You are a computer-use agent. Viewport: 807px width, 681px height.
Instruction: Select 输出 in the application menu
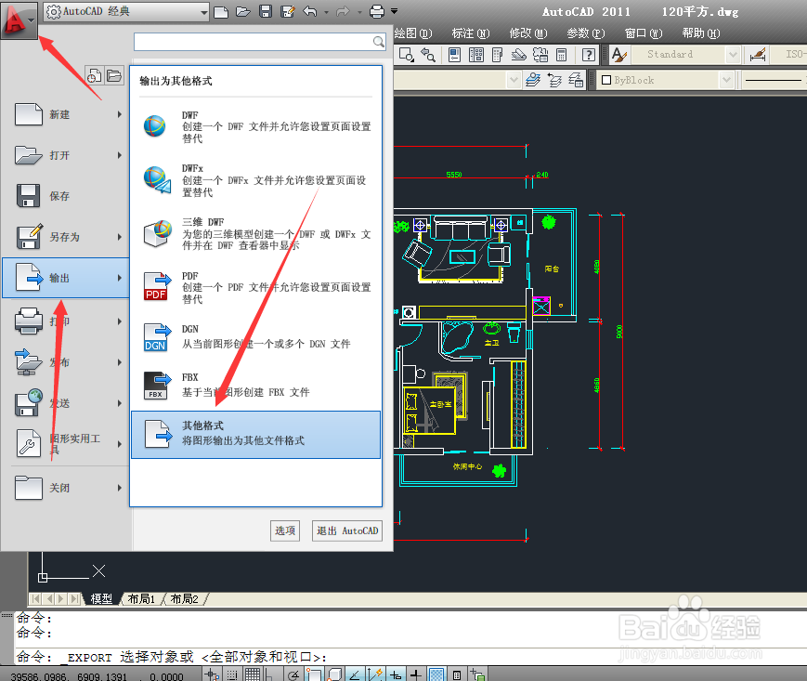66,278
